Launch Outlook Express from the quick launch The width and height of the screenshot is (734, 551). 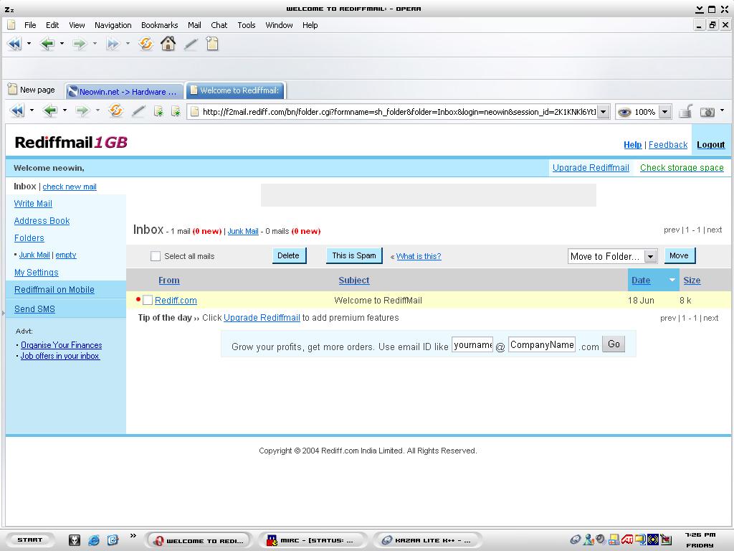[x=113, y=540]
